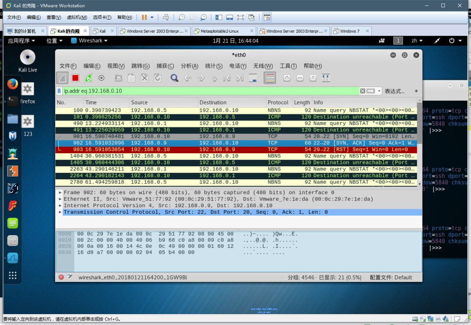This screenshot has height=325, width=471.
Task: Go back to previous packet
Action: coord(188,78)
